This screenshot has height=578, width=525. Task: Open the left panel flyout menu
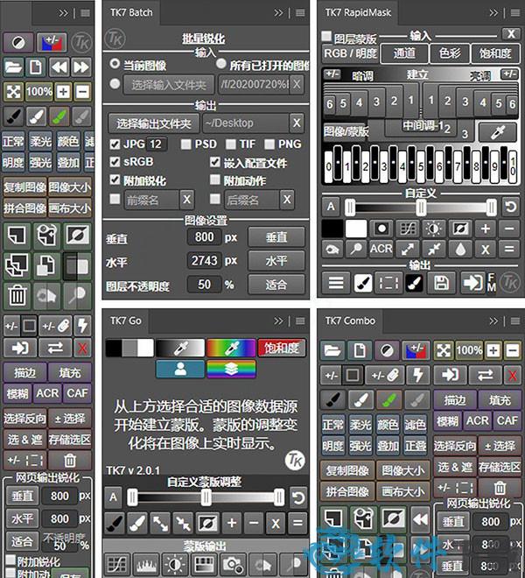(x=86, y=13)
